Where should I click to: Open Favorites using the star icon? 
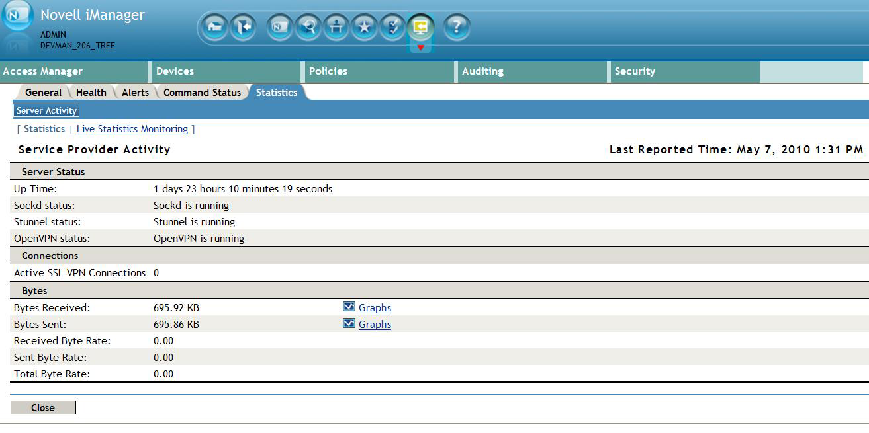(x=364, y=27)
